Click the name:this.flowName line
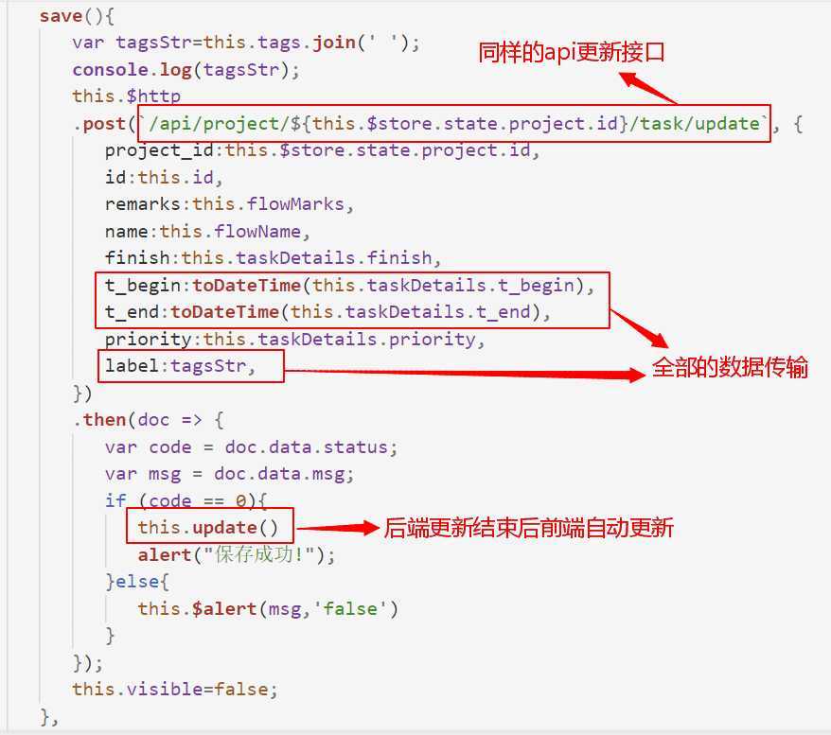 coord(207,232)
